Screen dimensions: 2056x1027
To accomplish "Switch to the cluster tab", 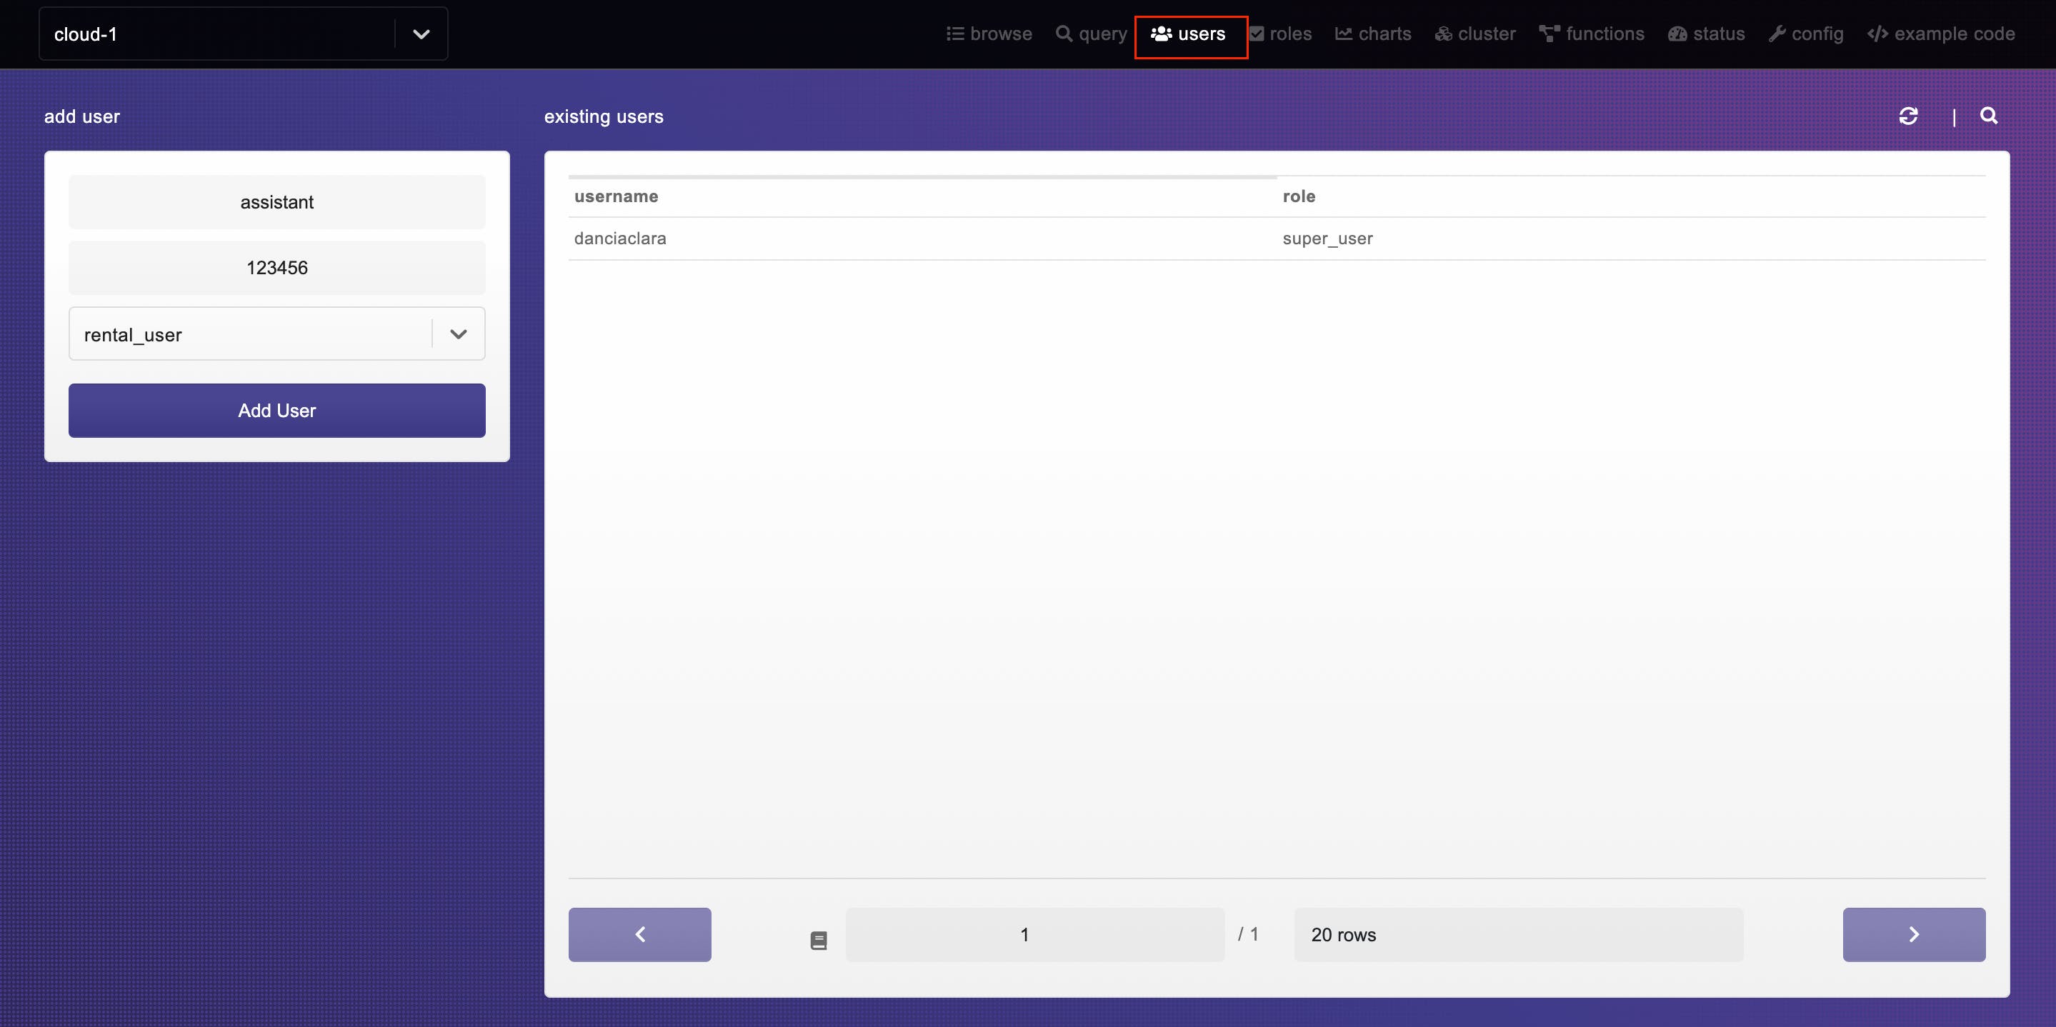I will click(1475, 34).
